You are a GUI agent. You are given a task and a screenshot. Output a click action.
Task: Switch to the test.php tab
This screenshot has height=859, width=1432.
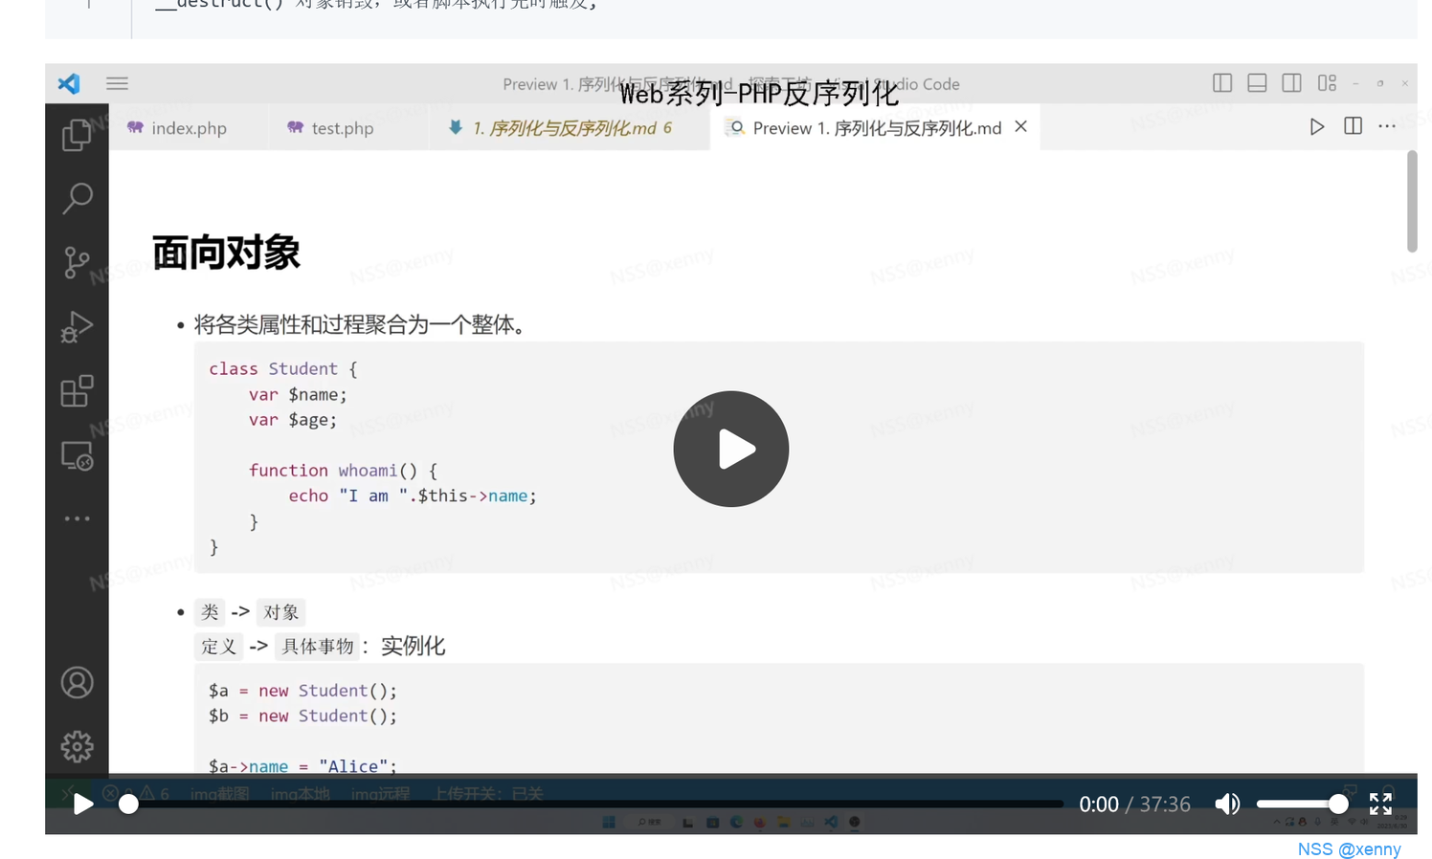click(x=330, y=128)
